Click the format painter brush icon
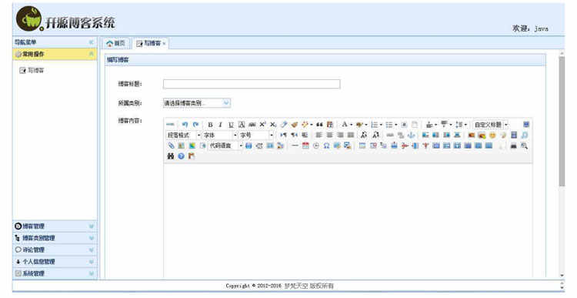Image resolution: width=577 pixels, height=298 pixels. [295, 125]
